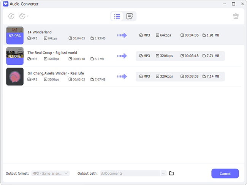Screen dimensions: 247x185
Task: Click the Audio Converter app logo
Action: 6,4
